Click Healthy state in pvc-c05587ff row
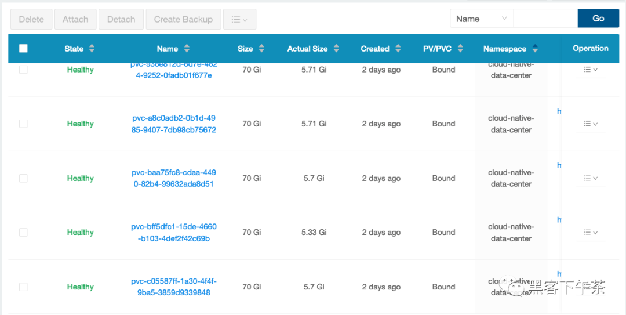 [80, 287]
